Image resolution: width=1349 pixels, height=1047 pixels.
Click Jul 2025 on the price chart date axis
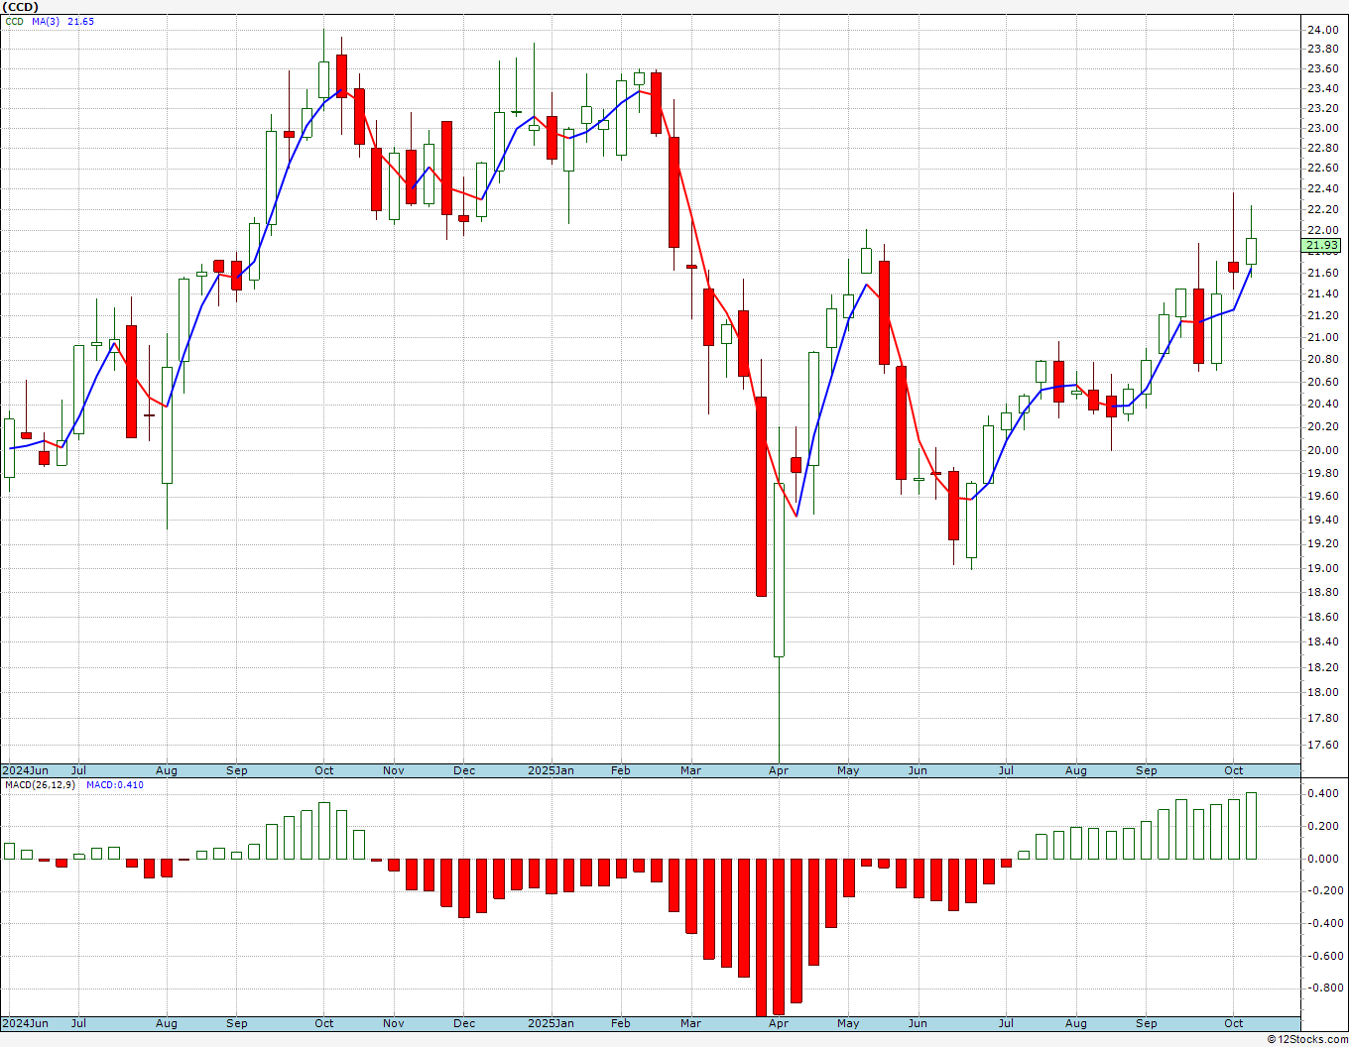click(1006, 770)
